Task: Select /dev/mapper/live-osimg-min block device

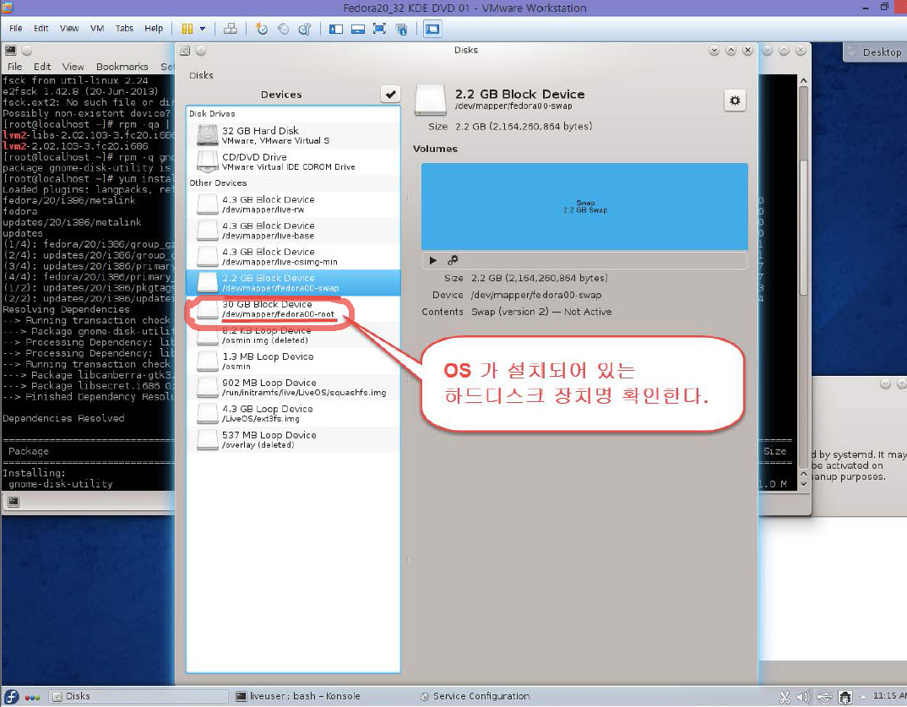Action: coord(293,256)
